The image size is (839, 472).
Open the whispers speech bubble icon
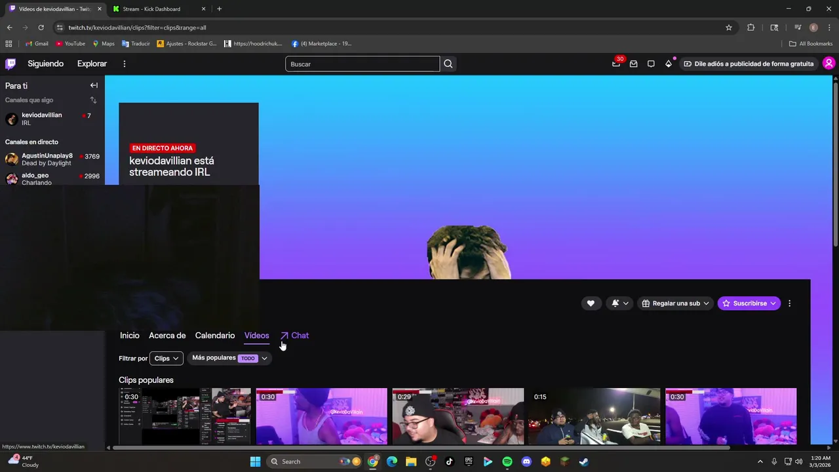[651, 64]
